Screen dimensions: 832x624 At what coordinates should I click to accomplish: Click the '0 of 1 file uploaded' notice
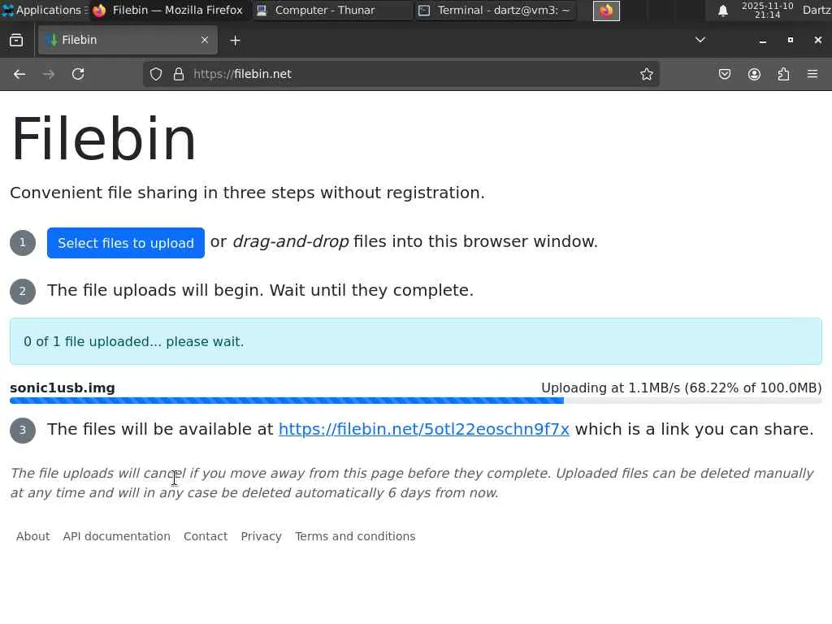[415, 341]
